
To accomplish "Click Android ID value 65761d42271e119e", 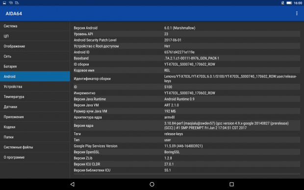I will pyautogui.click(x=179, y=52).
